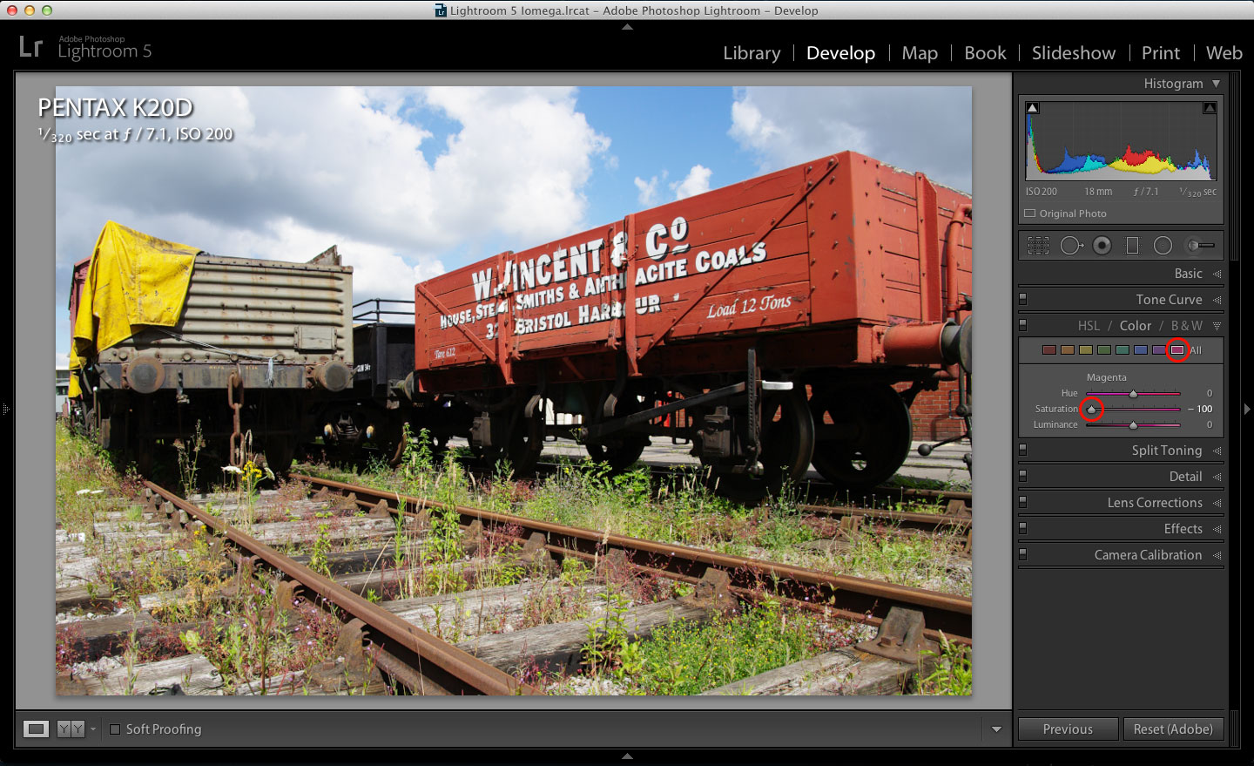1254x766 pixels.
Task: Collapse the HSL / Color / B&W panel triangle
Action: [x=1217, y=326]
